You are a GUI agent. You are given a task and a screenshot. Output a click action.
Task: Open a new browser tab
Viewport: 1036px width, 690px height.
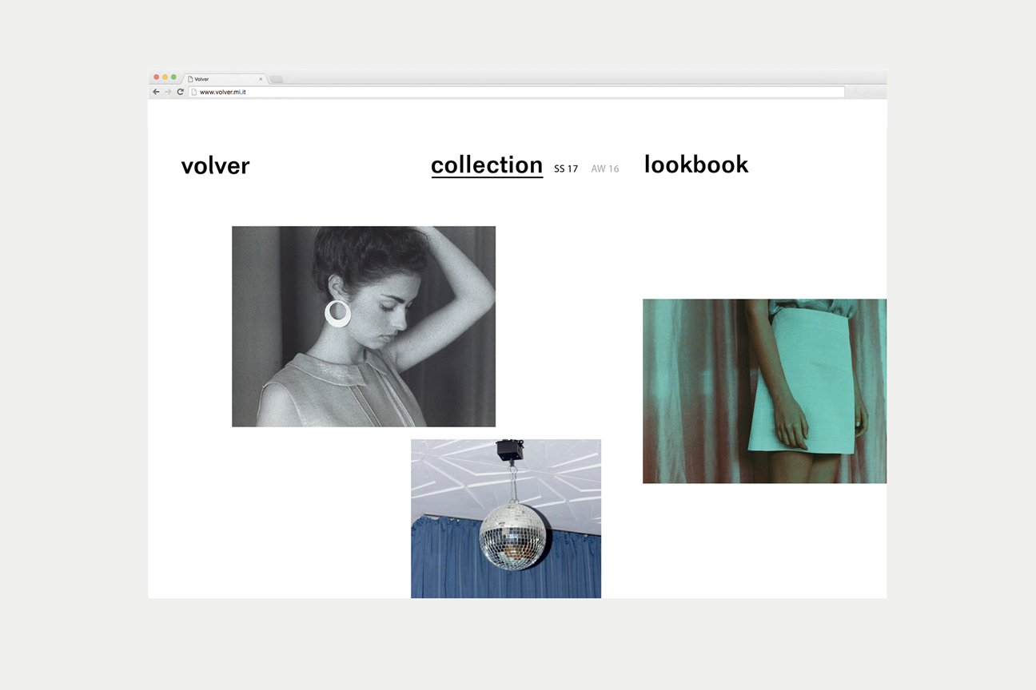[x=277, y=79]
